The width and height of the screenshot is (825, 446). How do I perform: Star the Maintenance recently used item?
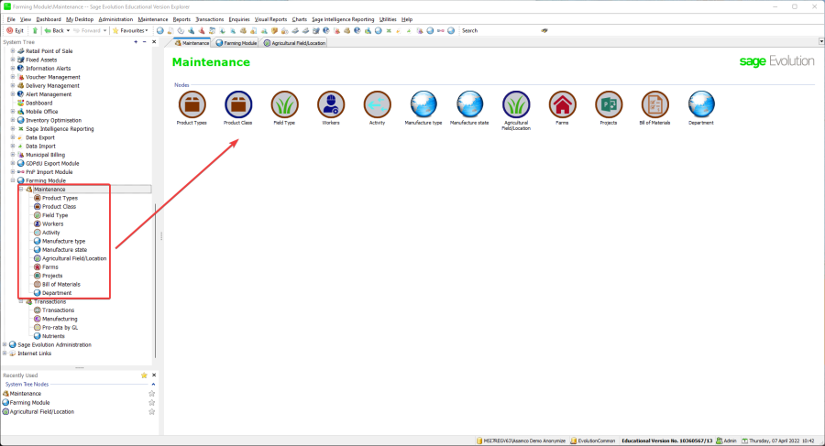point(151,394)
